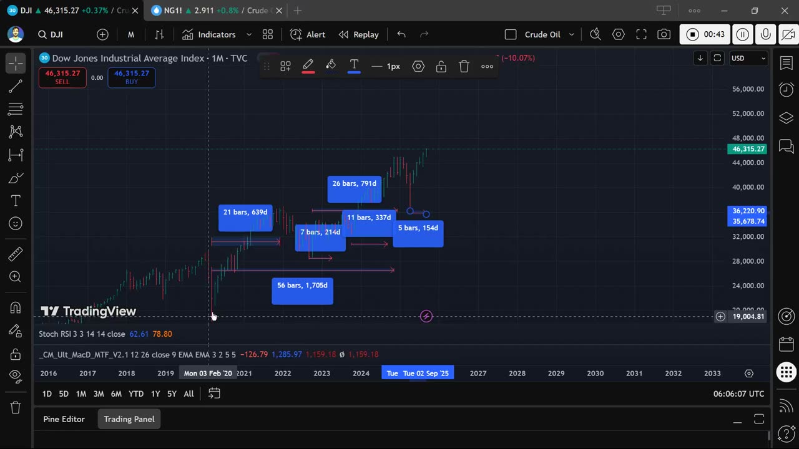Open the go to date calendar
This screenshot has height=449, width=799.
(214, 393)
